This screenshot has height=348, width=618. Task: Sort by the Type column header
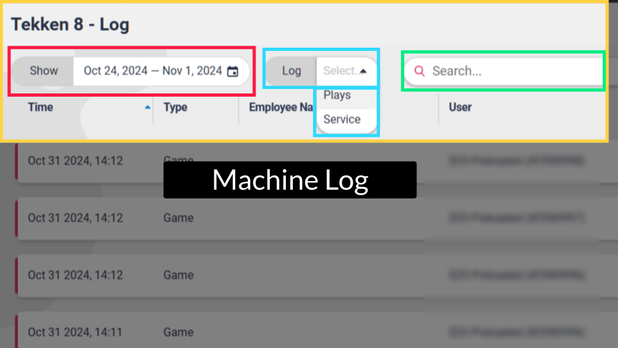click(x=175, y=108)
